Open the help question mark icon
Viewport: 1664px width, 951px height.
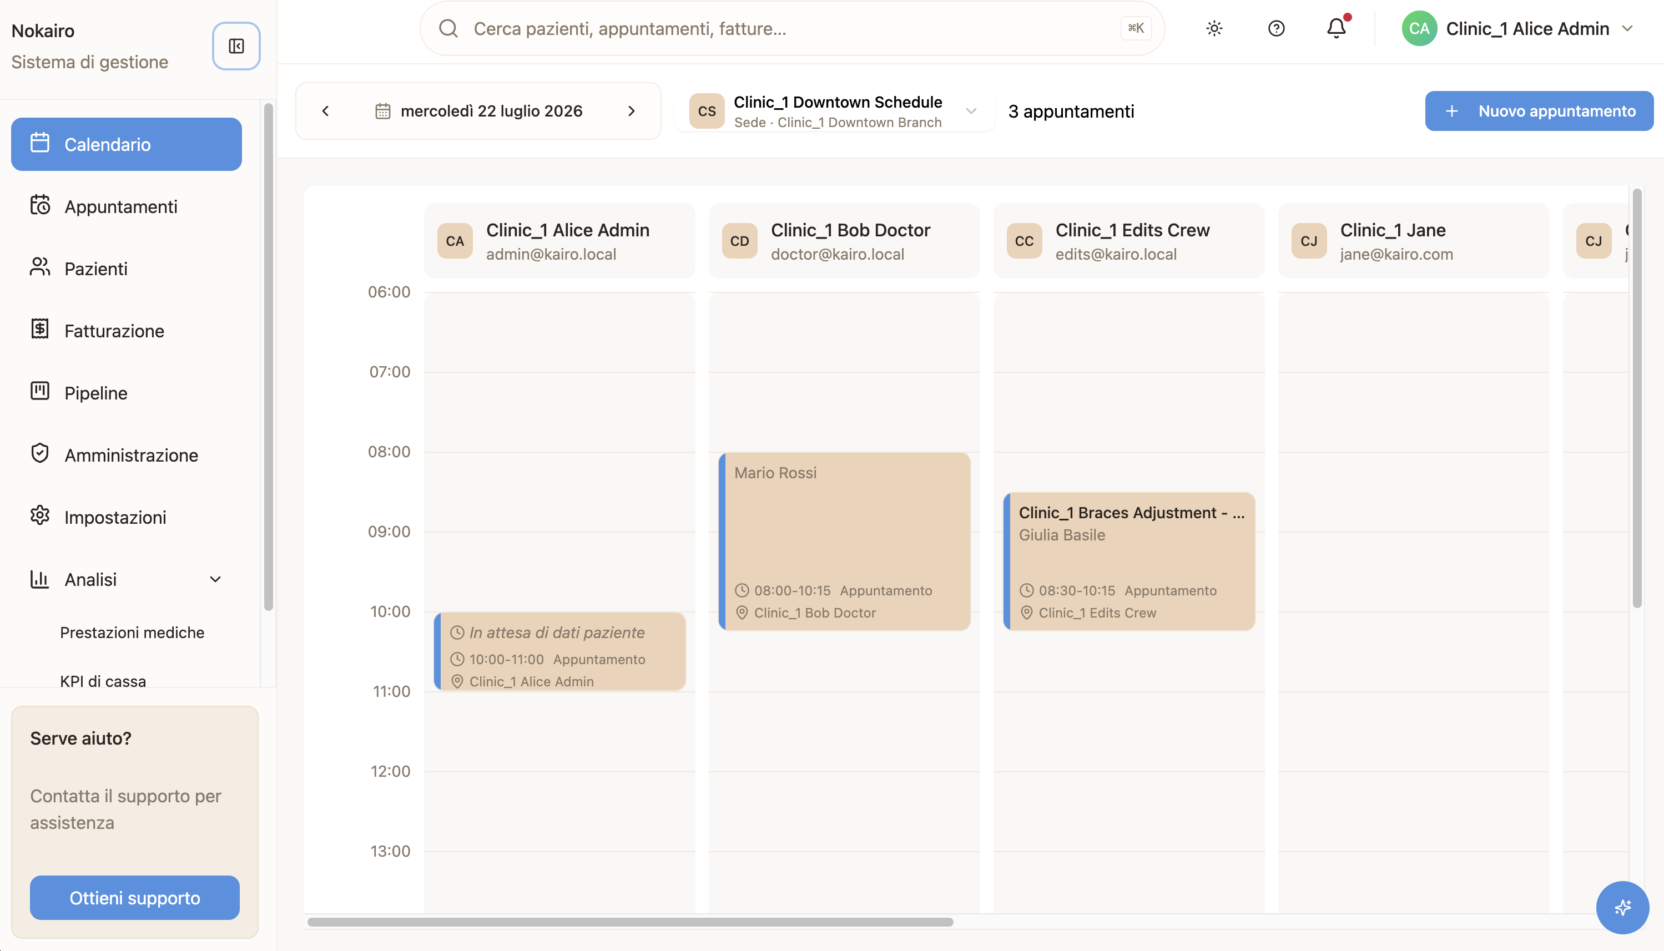[1276, 29]
